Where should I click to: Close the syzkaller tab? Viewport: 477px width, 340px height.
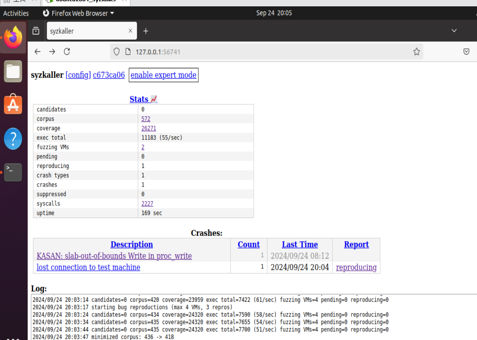[x=130, y=31]
